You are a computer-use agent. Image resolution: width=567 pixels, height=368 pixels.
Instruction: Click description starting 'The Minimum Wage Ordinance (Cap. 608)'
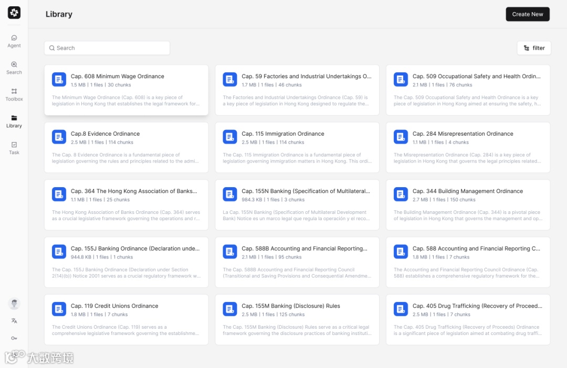click(x=125, y=101)
